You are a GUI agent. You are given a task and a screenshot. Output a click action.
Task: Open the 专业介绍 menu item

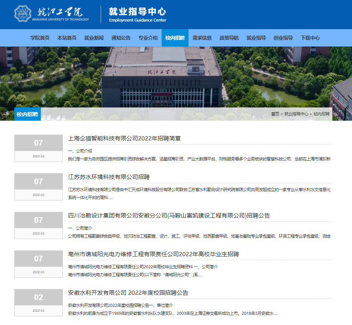pyautogui.click(x=148, y=38)
